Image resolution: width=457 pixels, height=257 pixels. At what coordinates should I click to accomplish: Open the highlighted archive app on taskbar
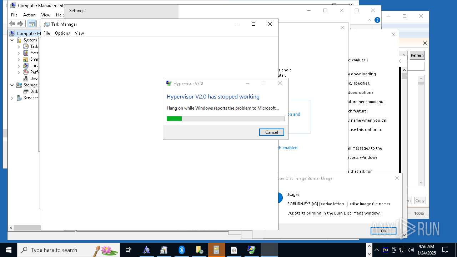click(216, 250)
